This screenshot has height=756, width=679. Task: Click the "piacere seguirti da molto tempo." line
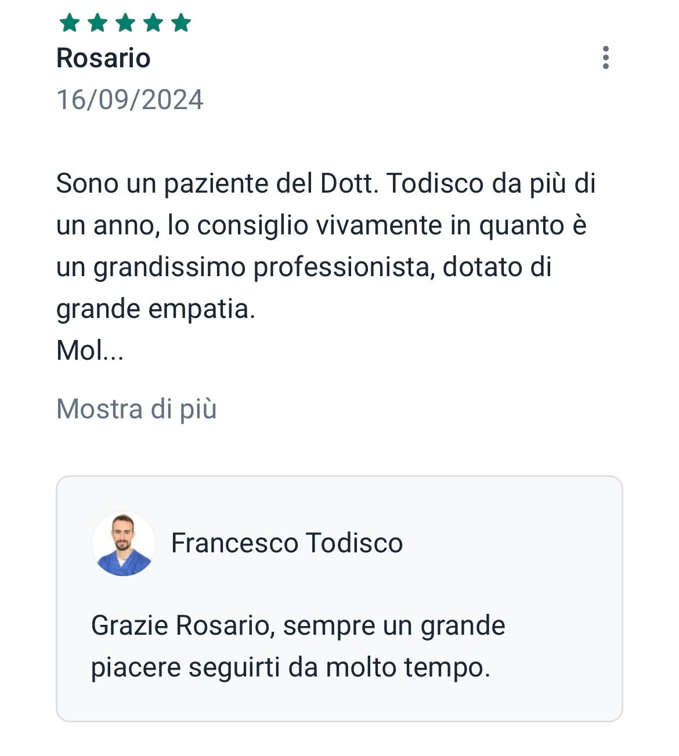[291, 667]
